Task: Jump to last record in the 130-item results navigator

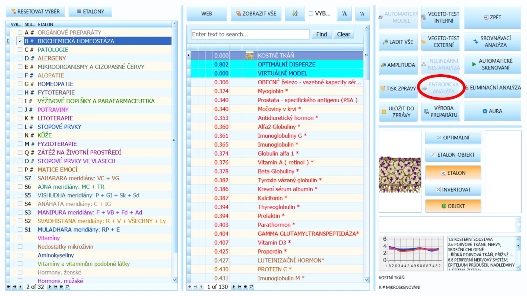Action: 245,287
